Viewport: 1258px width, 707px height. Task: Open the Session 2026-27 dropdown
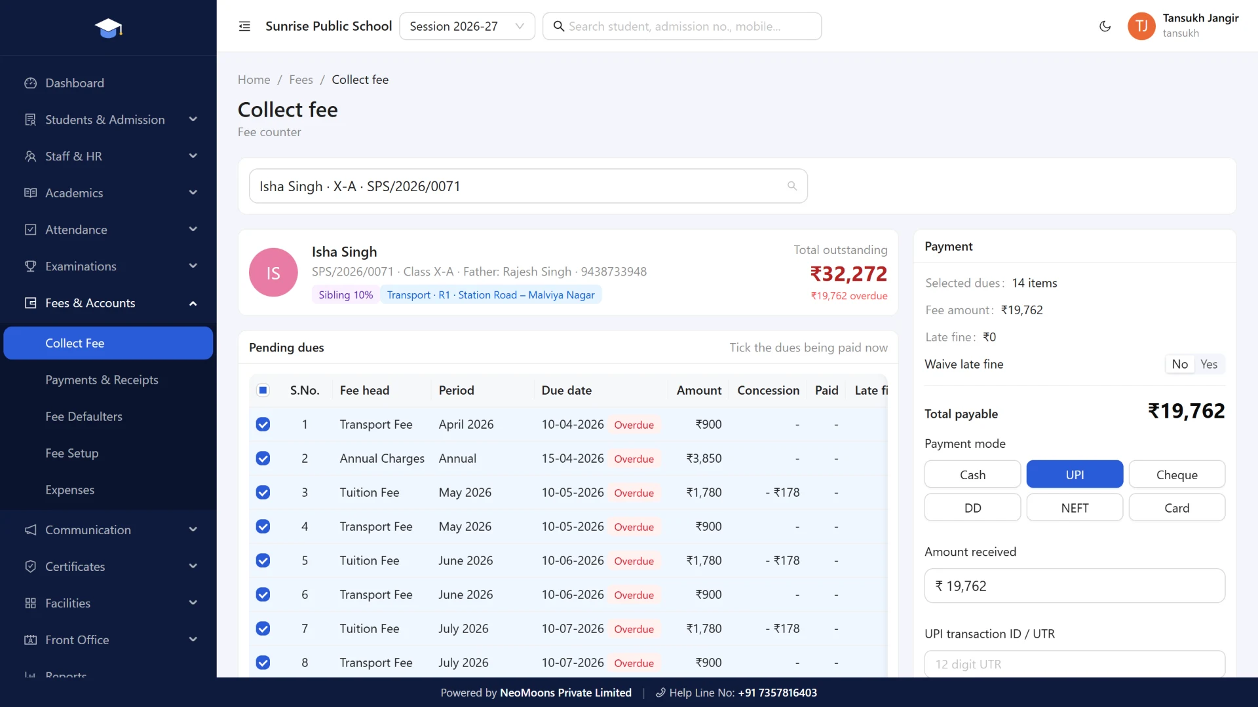467,26
